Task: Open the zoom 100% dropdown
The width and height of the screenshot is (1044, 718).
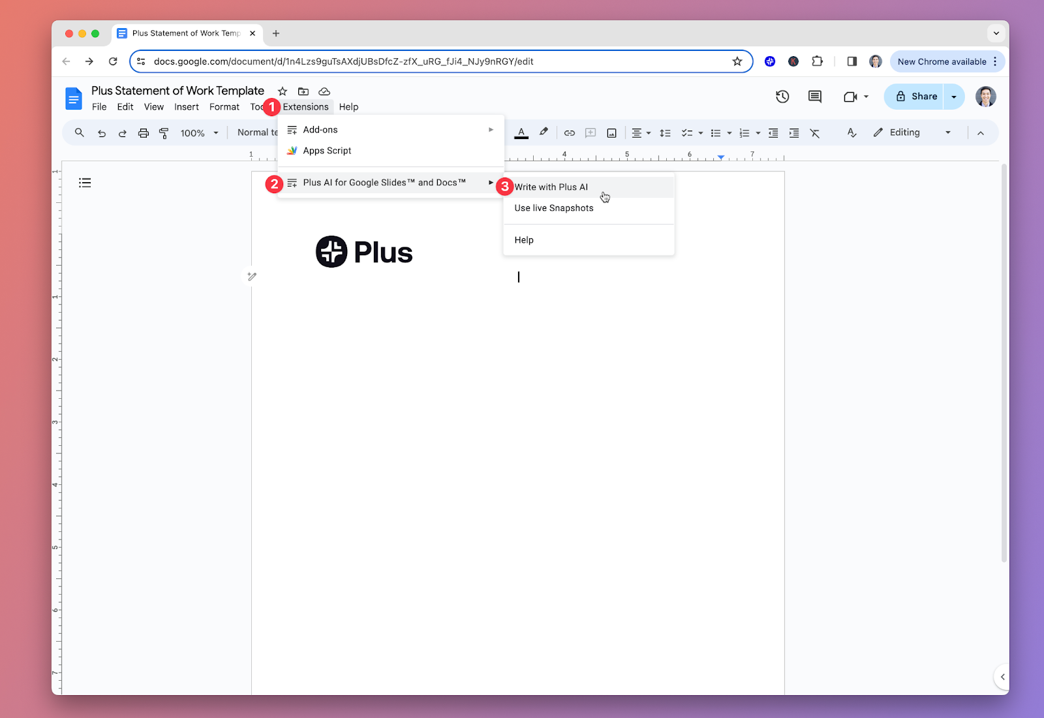Action: pos(199,133)
